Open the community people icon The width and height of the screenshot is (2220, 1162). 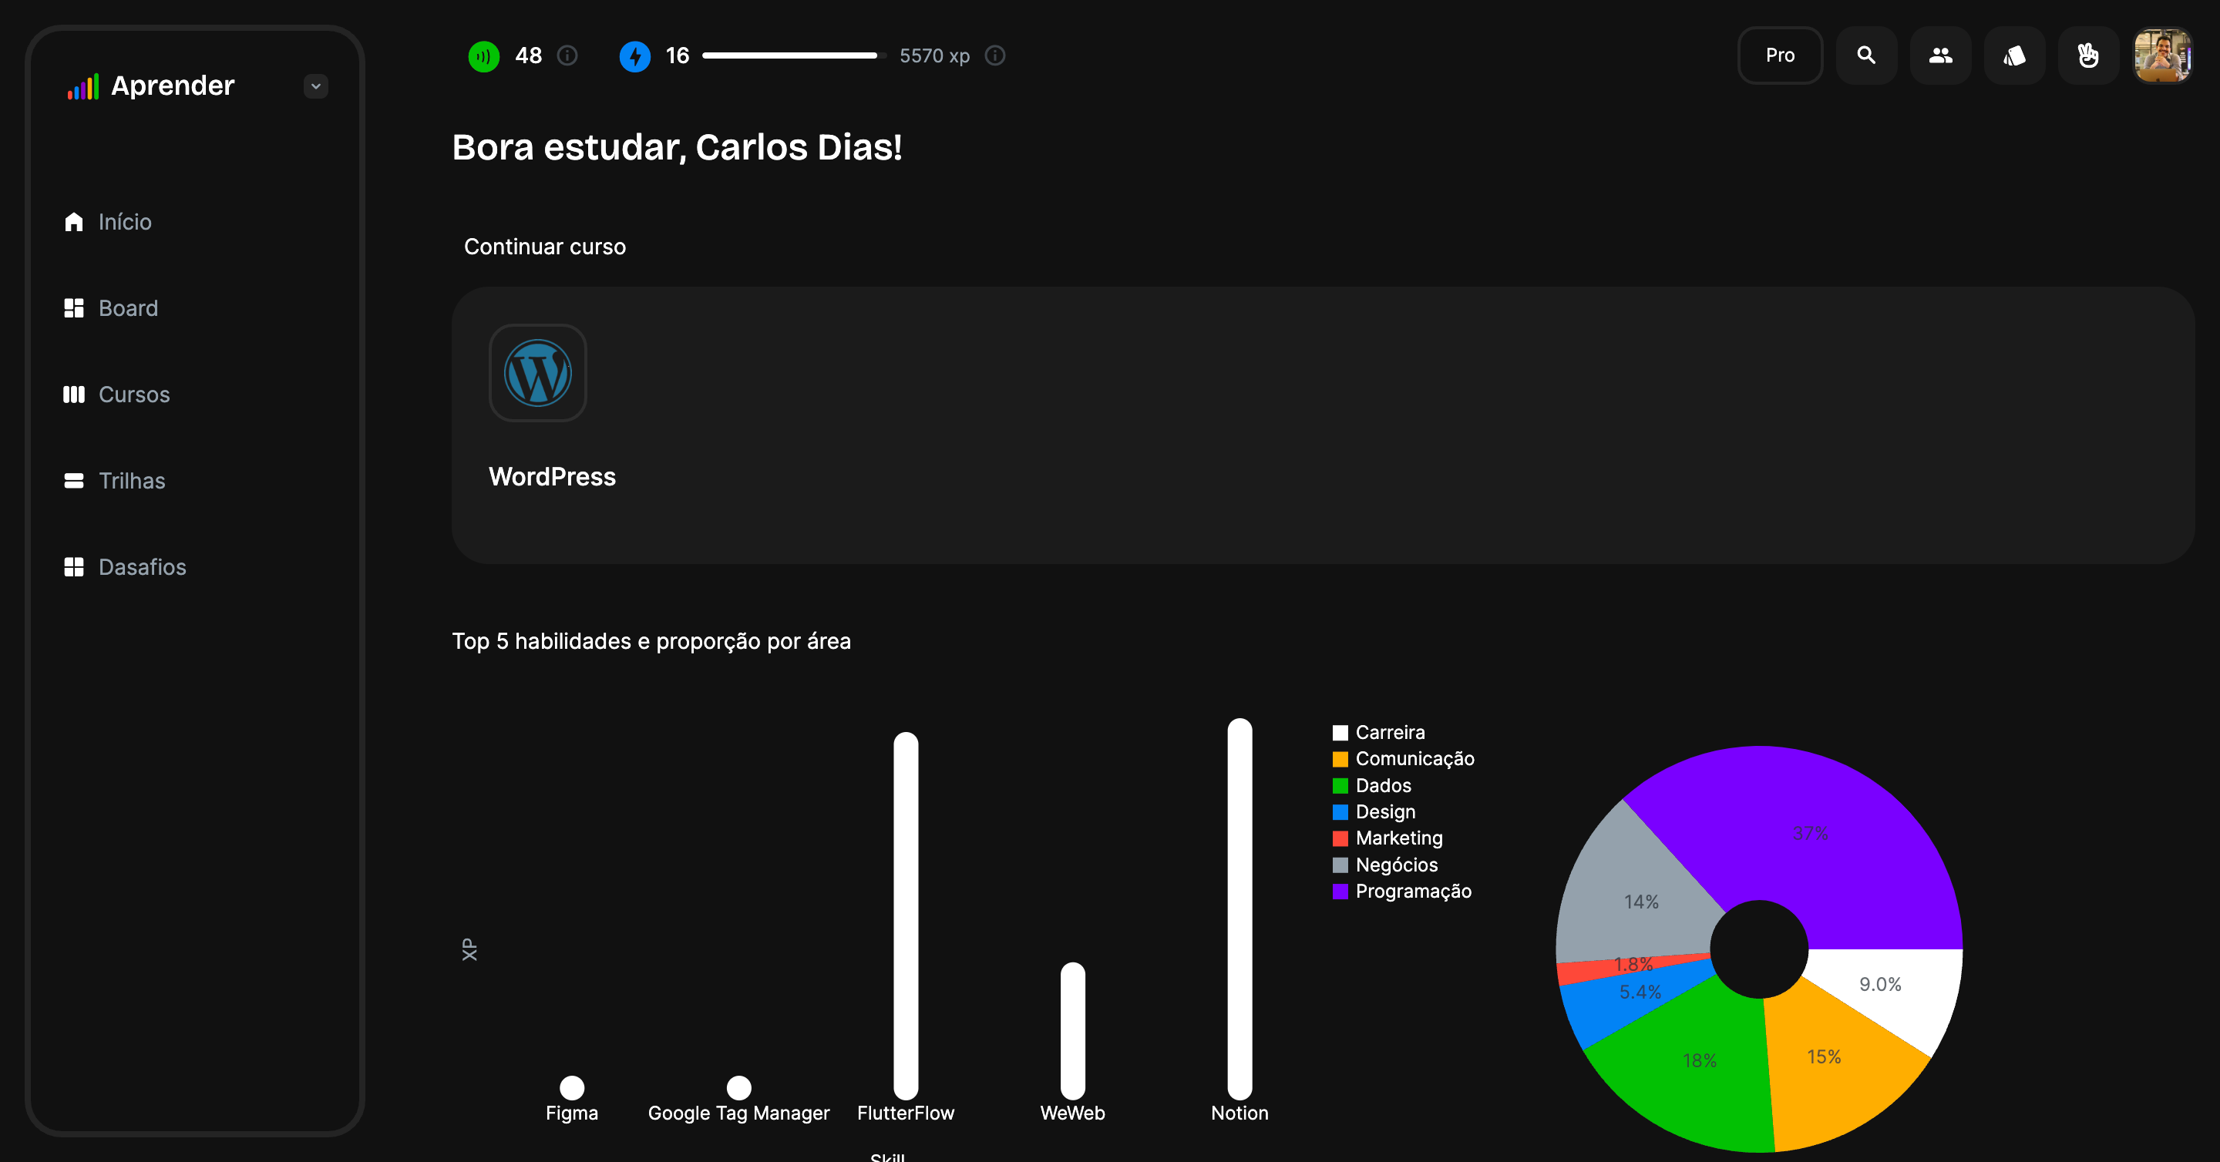(x=1940, y=55)
